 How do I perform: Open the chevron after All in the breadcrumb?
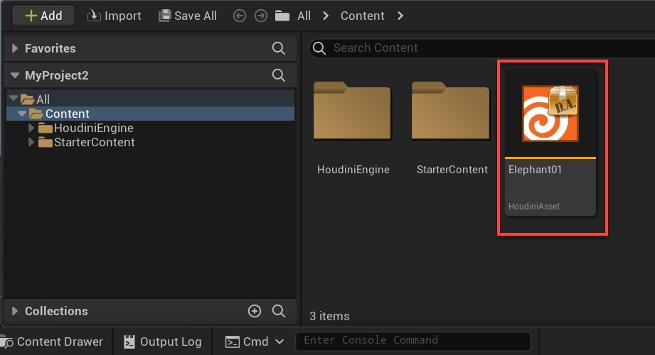pyautogui.click(x=326, y=16)
